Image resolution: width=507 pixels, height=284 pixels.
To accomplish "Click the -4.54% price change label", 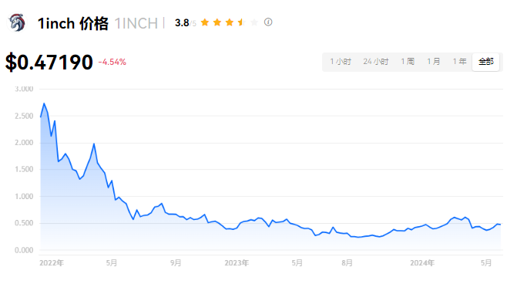I will pyautogui.click(x=112, y=62).
